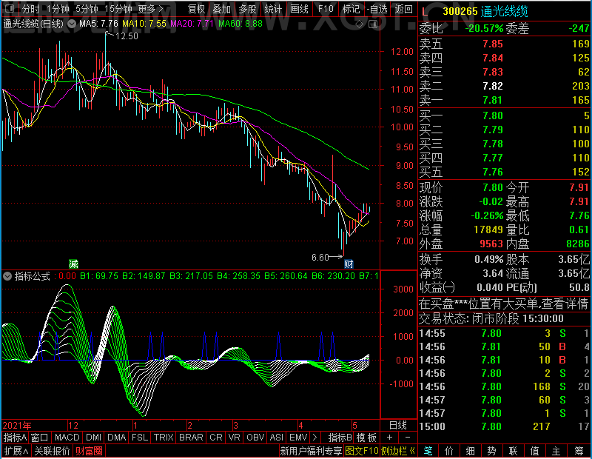Switch indicator to TRIX
Screen dimensions: 592x459
pos(164,438)
